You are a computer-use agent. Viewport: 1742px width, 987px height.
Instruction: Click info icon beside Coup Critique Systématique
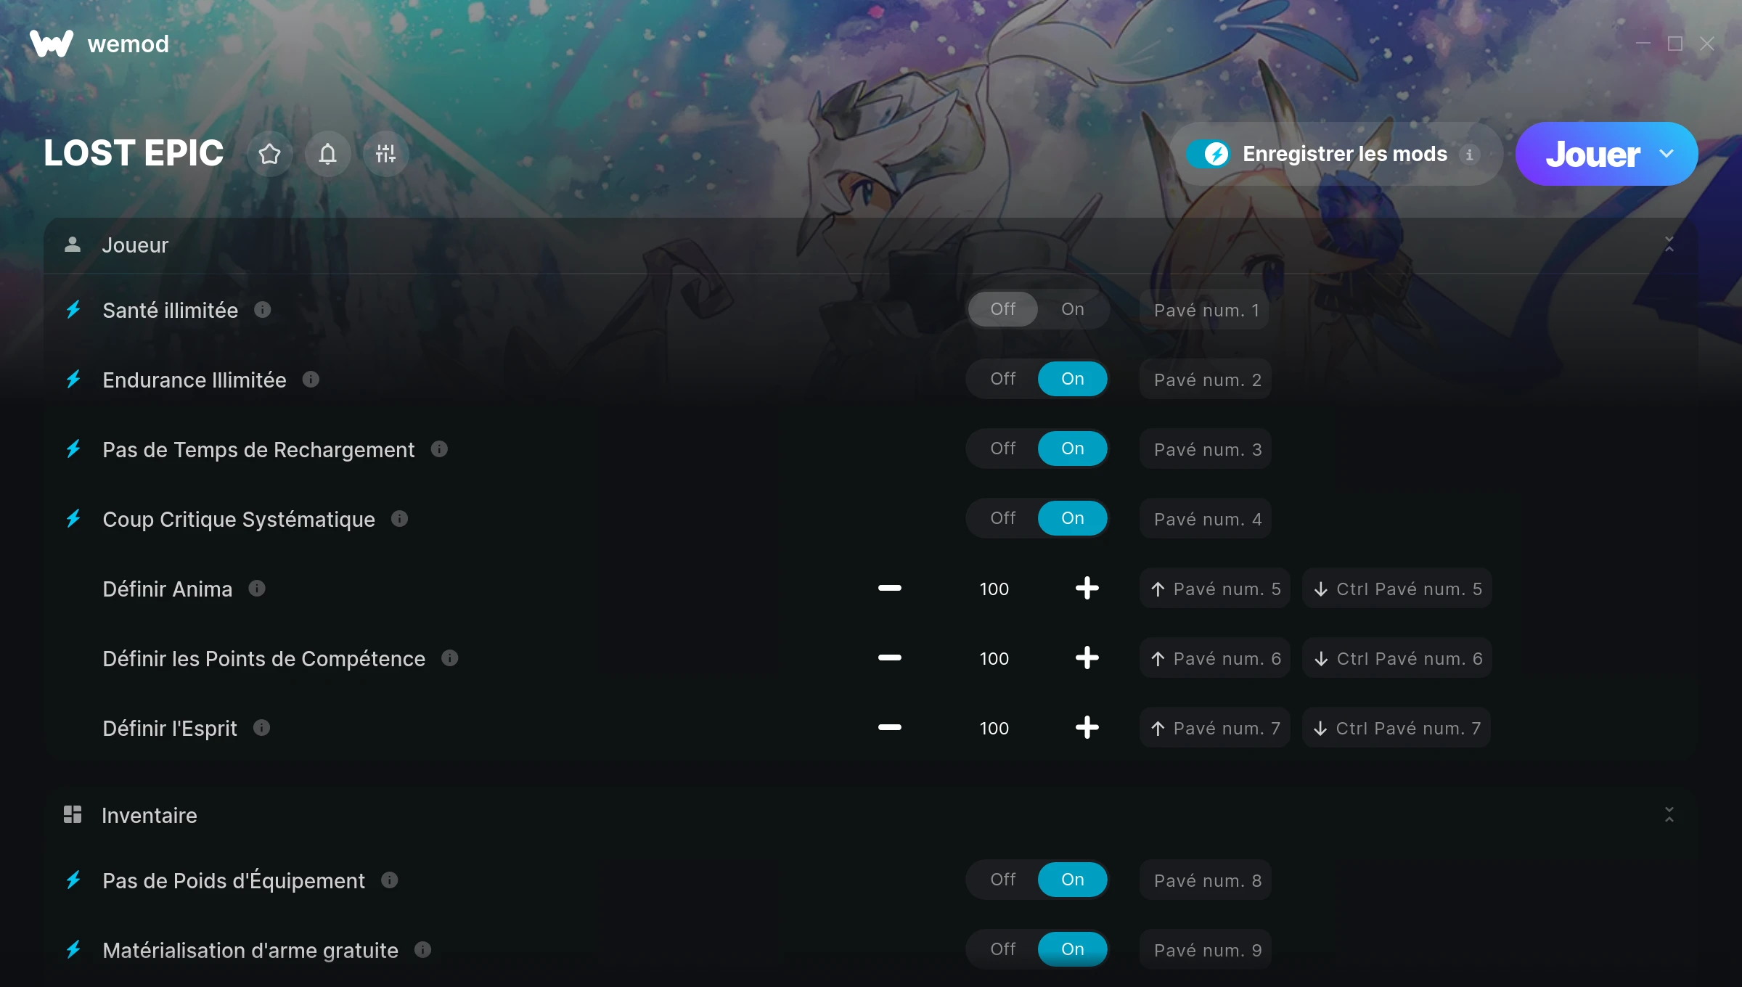pos(399,519)
